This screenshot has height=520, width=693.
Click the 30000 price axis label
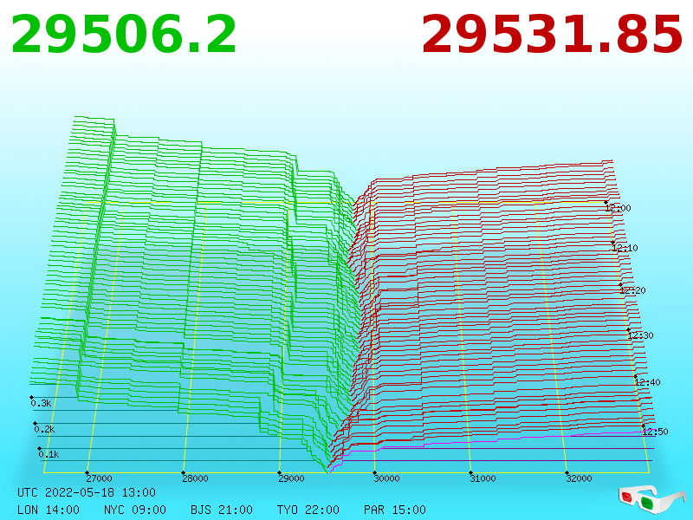click(386, 478)
